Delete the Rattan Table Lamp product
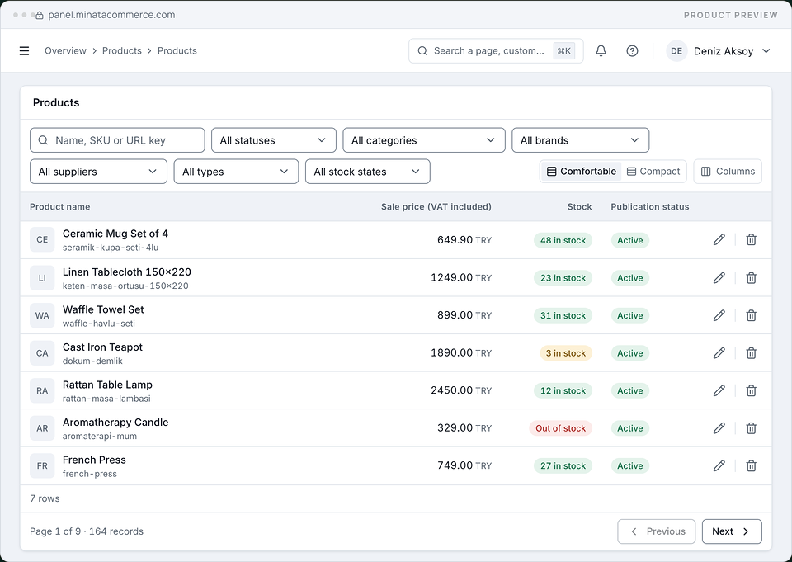 [751, 390]
